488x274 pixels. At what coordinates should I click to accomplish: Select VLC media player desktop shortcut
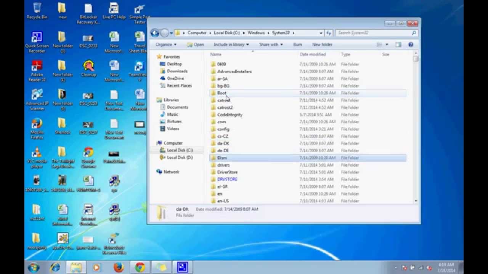click(x=37, y=158)
